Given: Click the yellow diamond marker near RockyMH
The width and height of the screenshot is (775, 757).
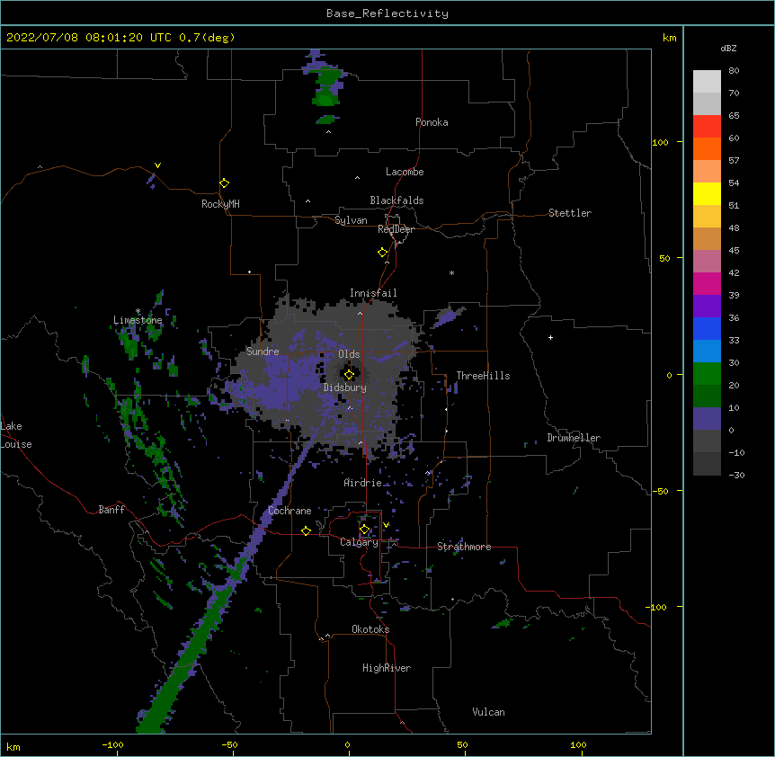Looking at the screenshot, I should coord(225,183).
